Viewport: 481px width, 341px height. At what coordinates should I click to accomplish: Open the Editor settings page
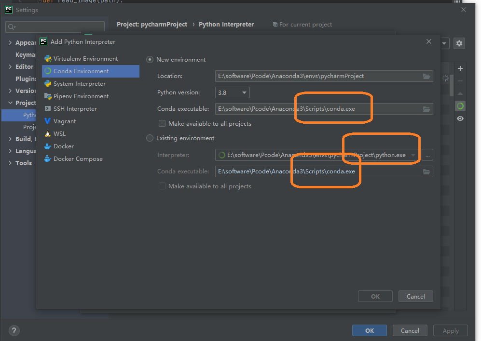click(x=24, y=66)
